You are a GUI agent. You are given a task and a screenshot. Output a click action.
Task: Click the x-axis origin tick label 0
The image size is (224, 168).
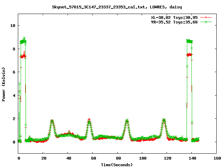coord(19,158)
